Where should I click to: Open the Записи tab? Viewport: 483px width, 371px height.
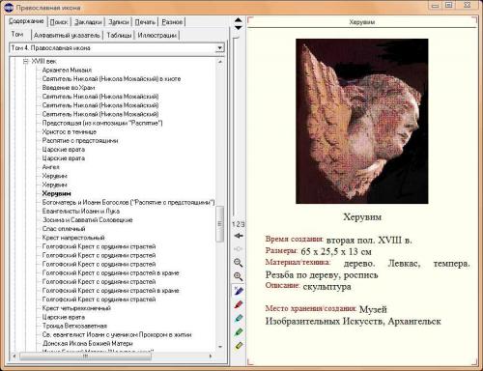tap(119, 22)
